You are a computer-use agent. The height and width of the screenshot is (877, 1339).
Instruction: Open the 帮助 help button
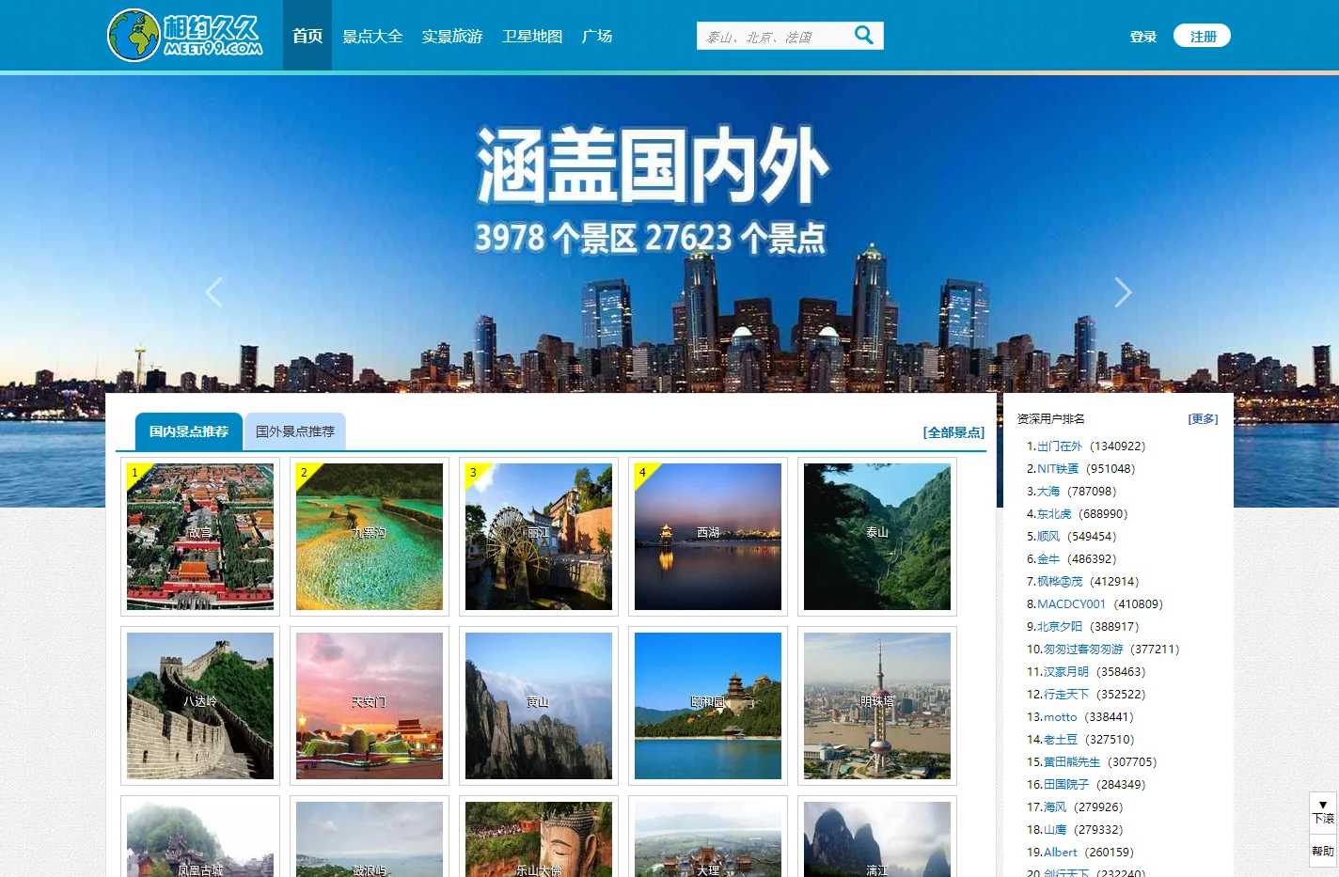1323,851
